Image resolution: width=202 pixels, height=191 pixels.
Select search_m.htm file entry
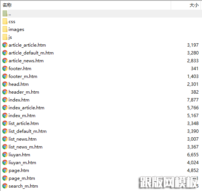point(23,186)
